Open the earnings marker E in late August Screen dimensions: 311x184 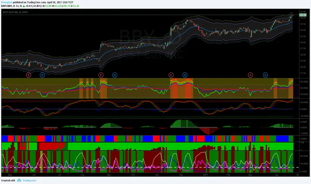click(x=101, y=75)
